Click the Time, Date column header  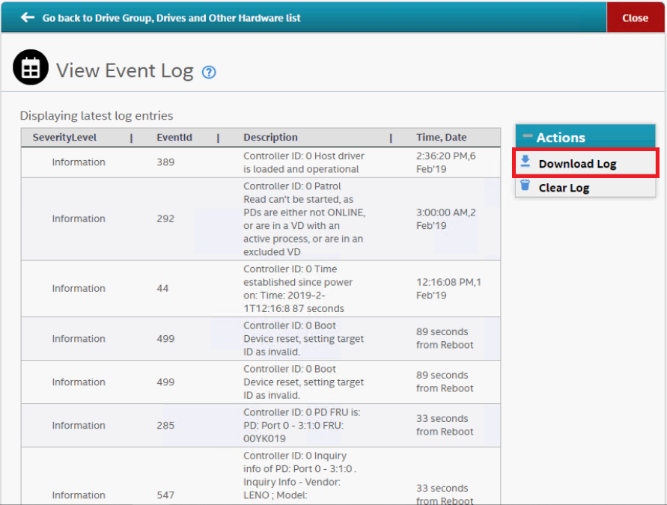pyautogui.click(x=441, y=138)
